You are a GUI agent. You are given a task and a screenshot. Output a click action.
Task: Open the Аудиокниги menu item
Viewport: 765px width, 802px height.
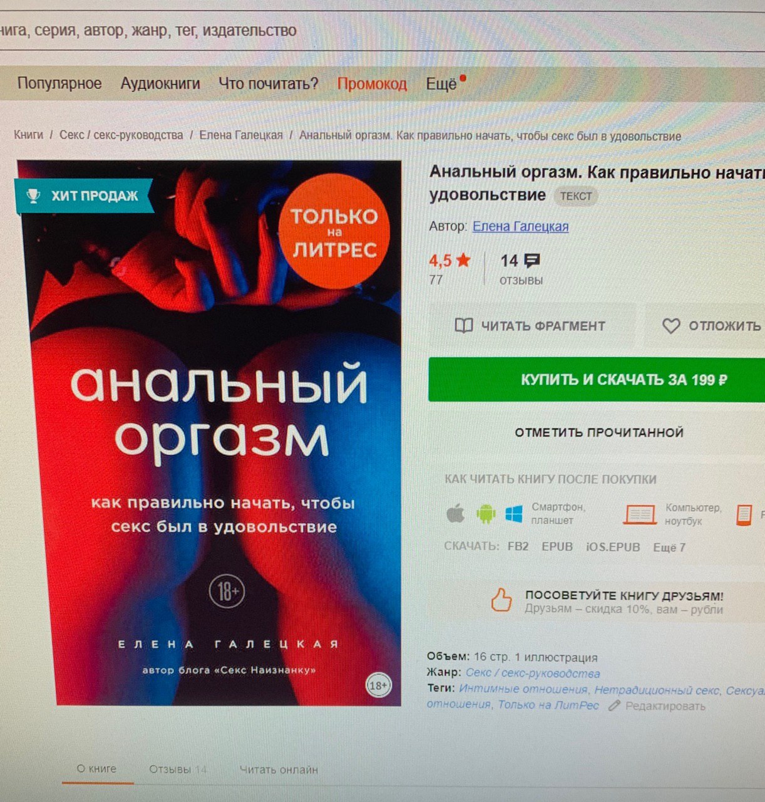click(x=160, y=83)
